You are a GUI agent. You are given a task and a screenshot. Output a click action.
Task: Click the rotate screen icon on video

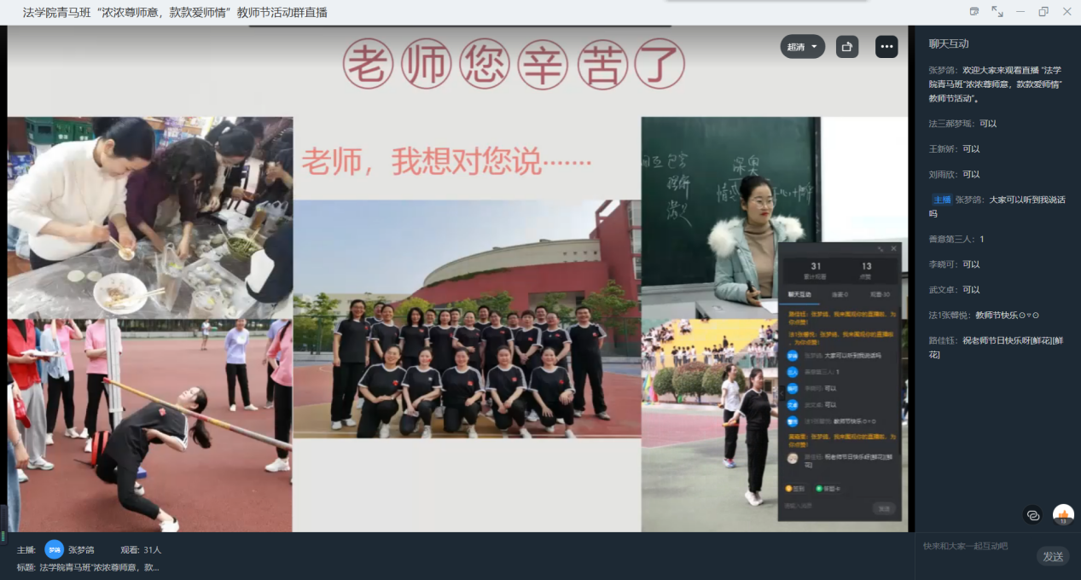(x=846, y=47)
